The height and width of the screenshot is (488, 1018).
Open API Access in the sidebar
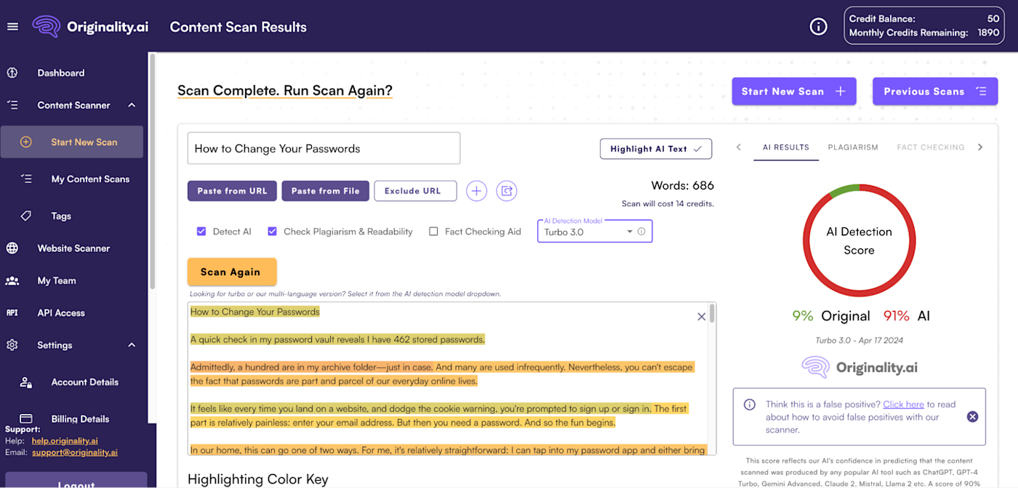[x=61, y=312]
